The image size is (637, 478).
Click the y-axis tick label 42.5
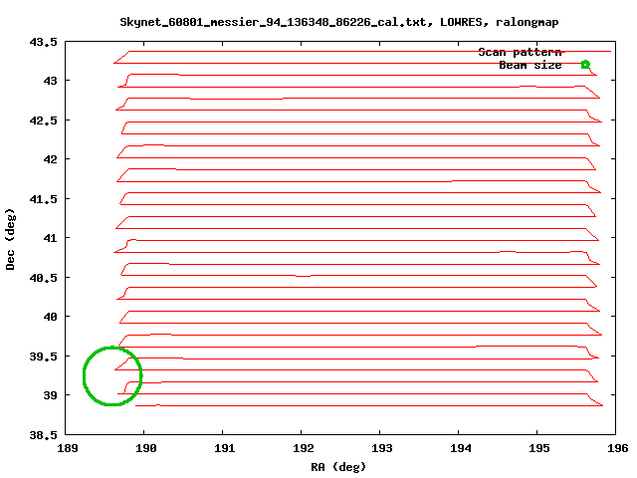pyautogui.click(x=43, y=120)
